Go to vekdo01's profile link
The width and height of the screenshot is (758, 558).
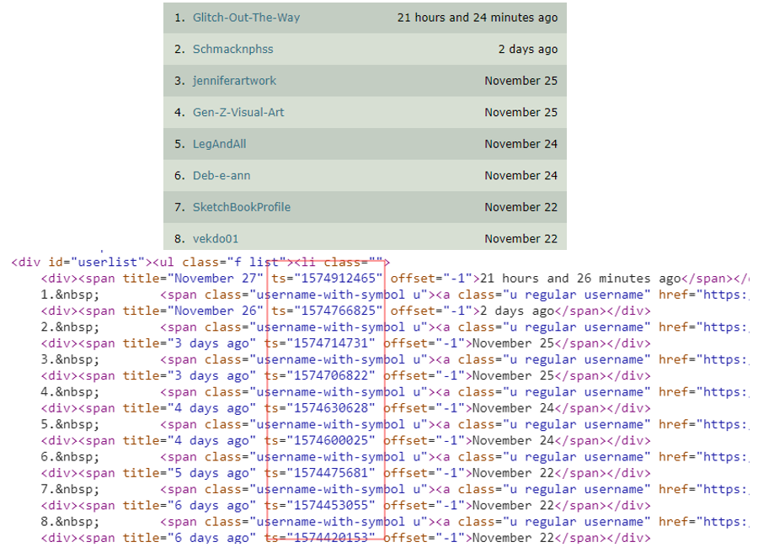click(216, 239)
